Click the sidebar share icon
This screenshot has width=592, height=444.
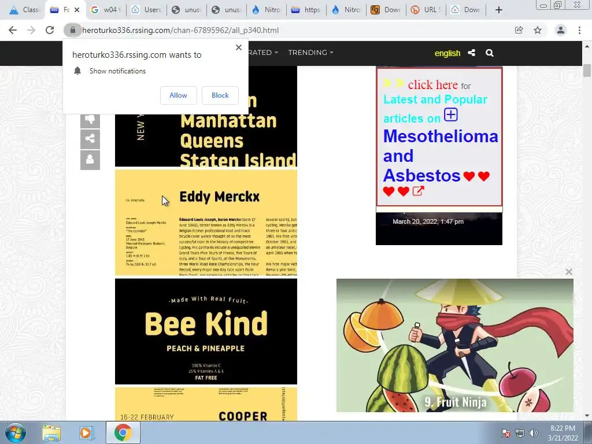coord(90,139)
